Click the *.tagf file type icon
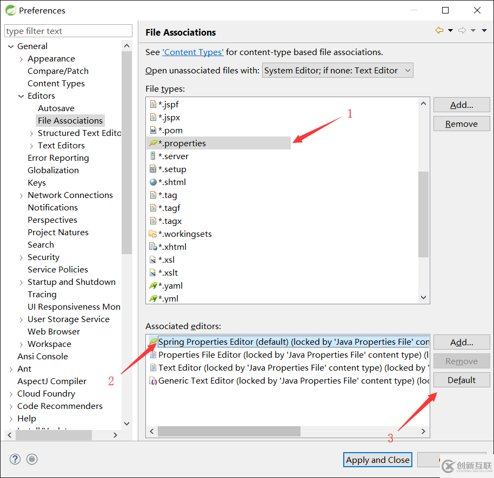The height and width of the screenshot is (478, 494). (153, 208)
